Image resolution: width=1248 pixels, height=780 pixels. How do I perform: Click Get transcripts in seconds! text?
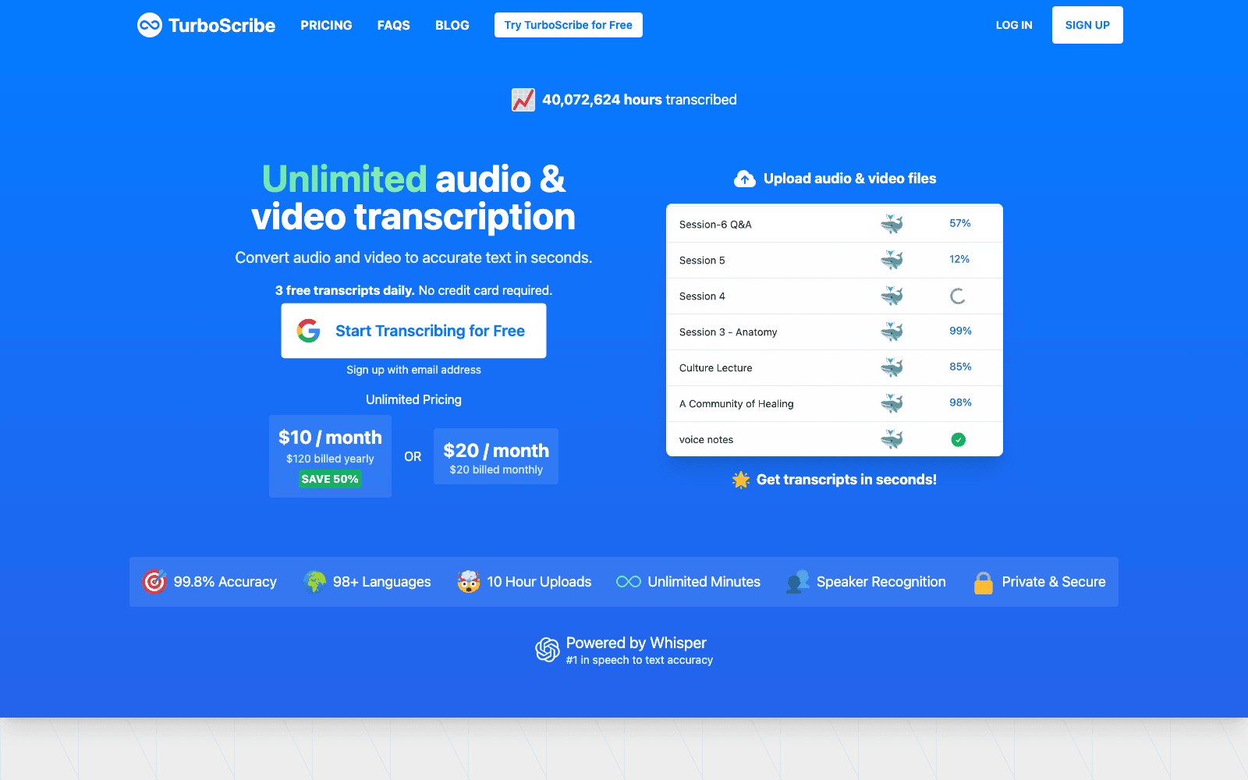(x=846, y=480)
